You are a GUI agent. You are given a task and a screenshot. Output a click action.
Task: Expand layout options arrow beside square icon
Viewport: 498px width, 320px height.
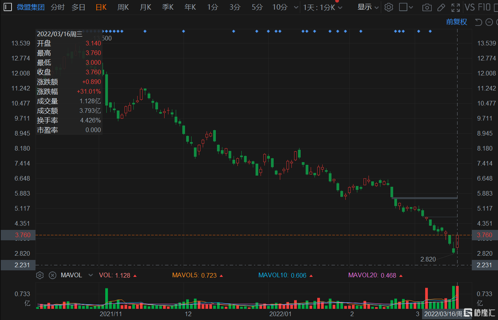coord(411,7)
